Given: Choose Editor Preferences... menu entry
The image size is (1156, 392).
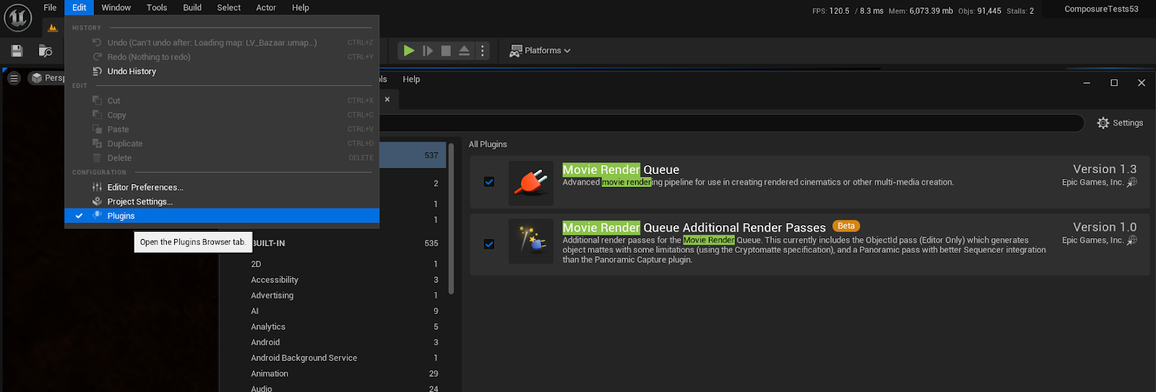Looking at the screenshot, I should [145, 187].
